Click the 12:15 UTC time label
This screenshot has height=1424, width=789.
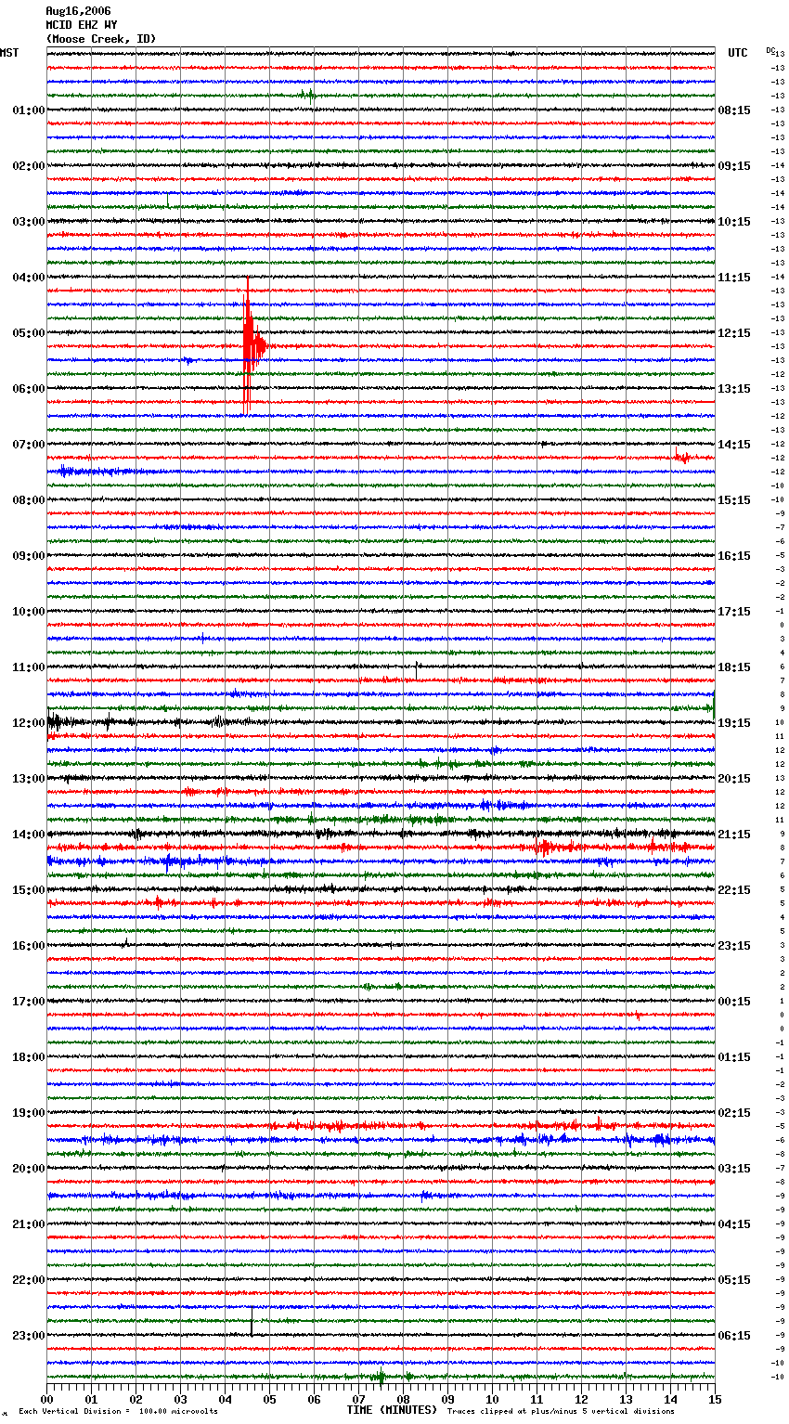click(734, 333)
